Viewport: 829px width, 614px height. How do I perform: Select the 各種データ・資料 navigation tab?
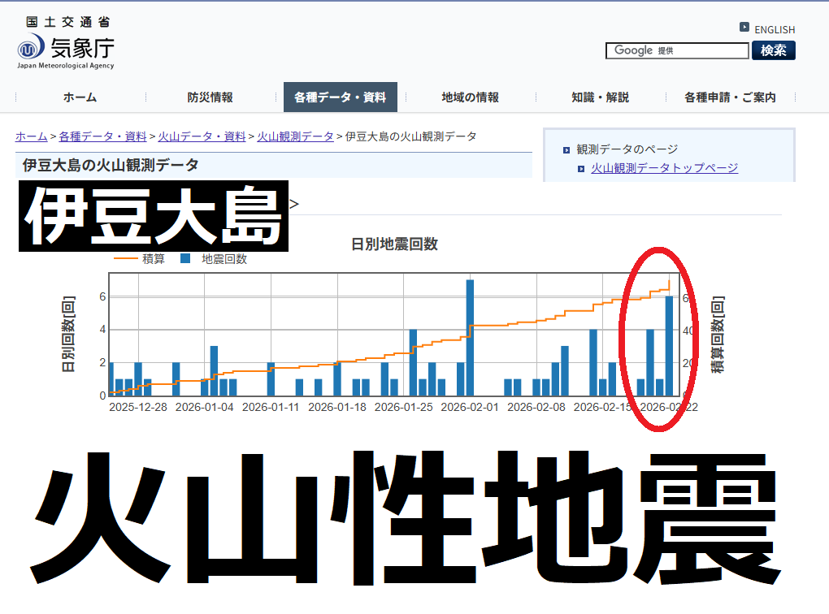pos(340,97)
